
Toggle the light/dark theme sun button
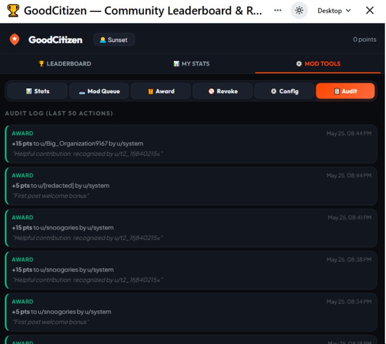(x=299, y=11)
